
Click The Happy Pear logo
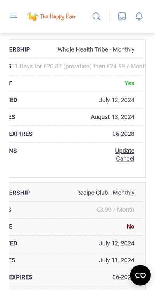pyautogui.click(x=52, y=16)
